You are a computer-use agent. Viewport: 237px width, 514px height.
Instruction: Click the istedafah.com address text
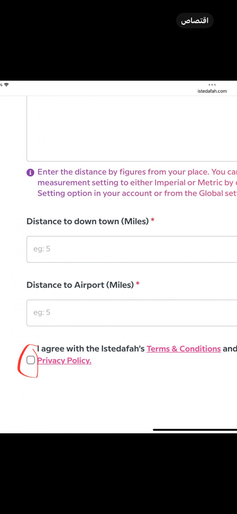click(212, 91)
